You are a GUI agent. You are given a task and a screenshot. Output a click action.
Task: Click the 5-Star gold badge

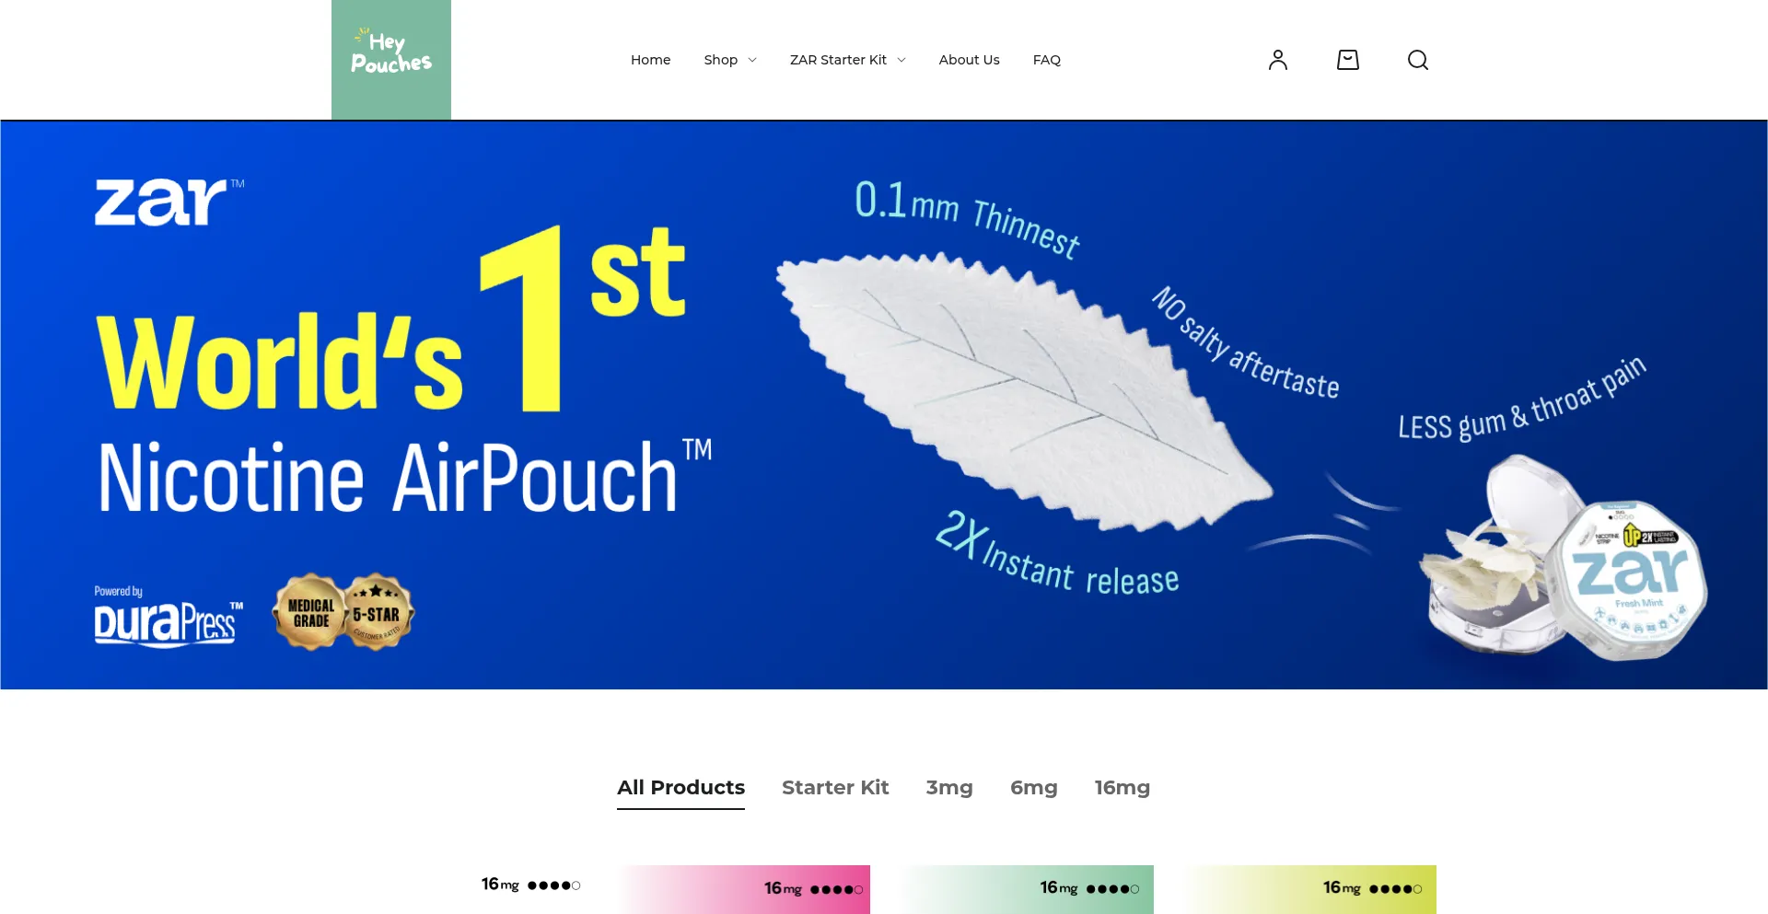(378, 613)
